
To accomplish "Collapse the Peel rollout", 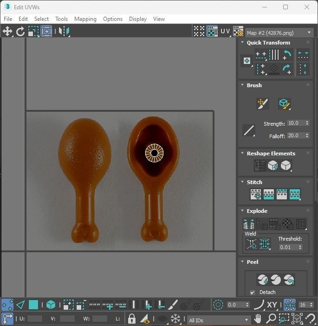I will pos(242,262).
